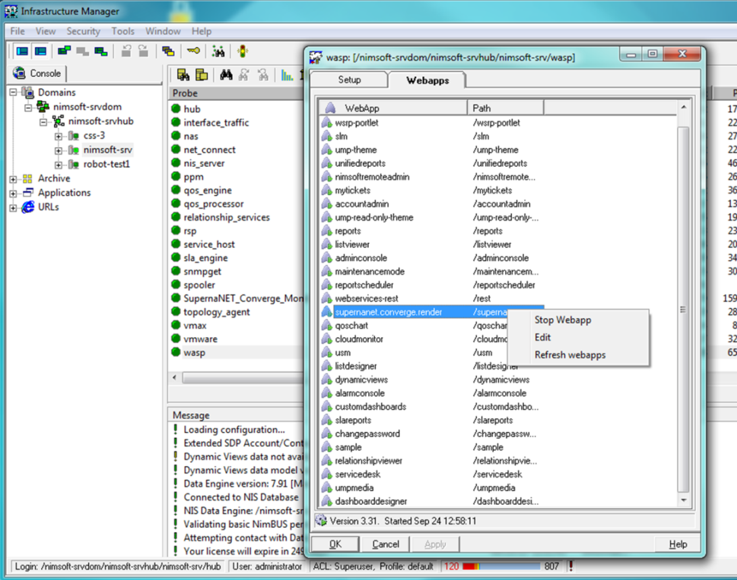737x580 pixels.
Task: Click the Applications tree icon
Action: point(28,192)
